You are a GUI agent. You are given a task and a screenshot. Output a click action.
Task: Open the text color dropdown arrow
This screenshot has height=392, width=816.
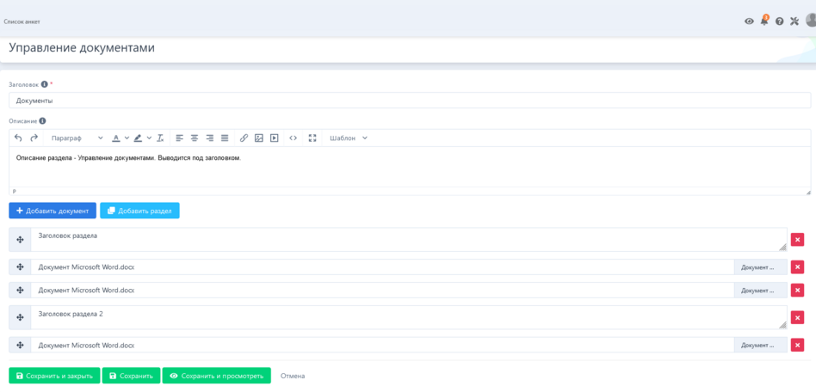tap(127, 138)
